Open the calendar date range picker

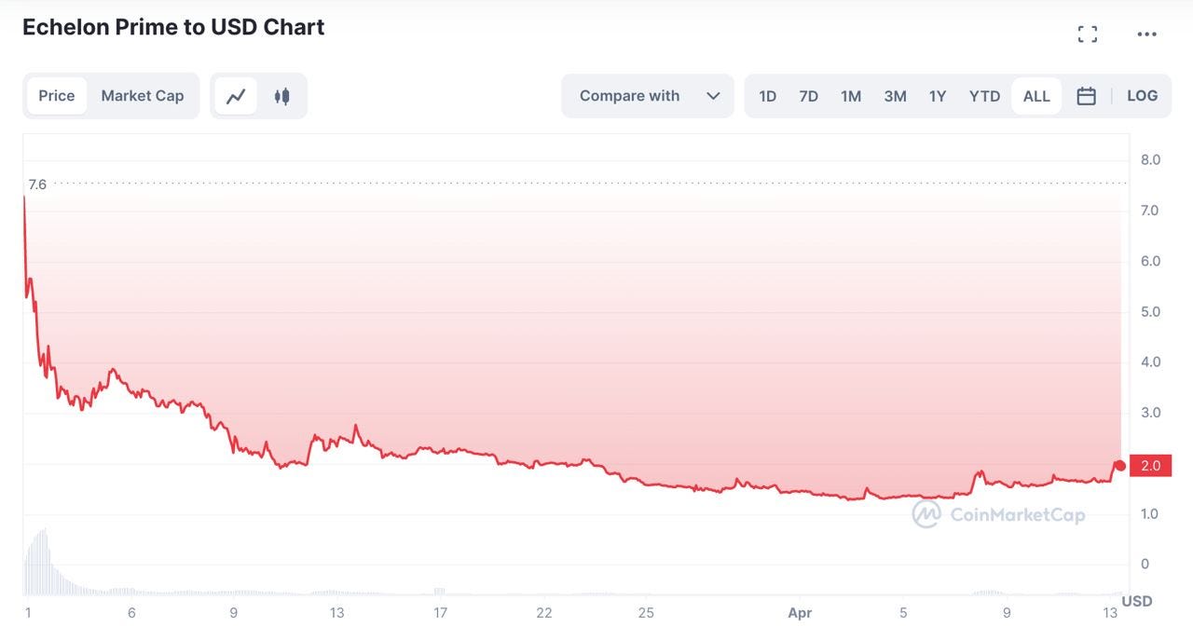pyautogui.click(x=1086, y=95)
